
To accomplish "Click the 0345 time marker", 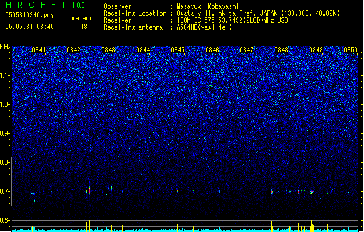I will (178, 50).
